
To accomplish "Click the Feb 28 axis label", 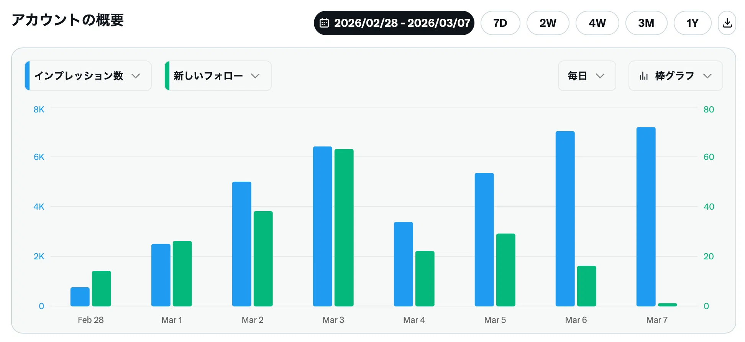I will 91,320.
